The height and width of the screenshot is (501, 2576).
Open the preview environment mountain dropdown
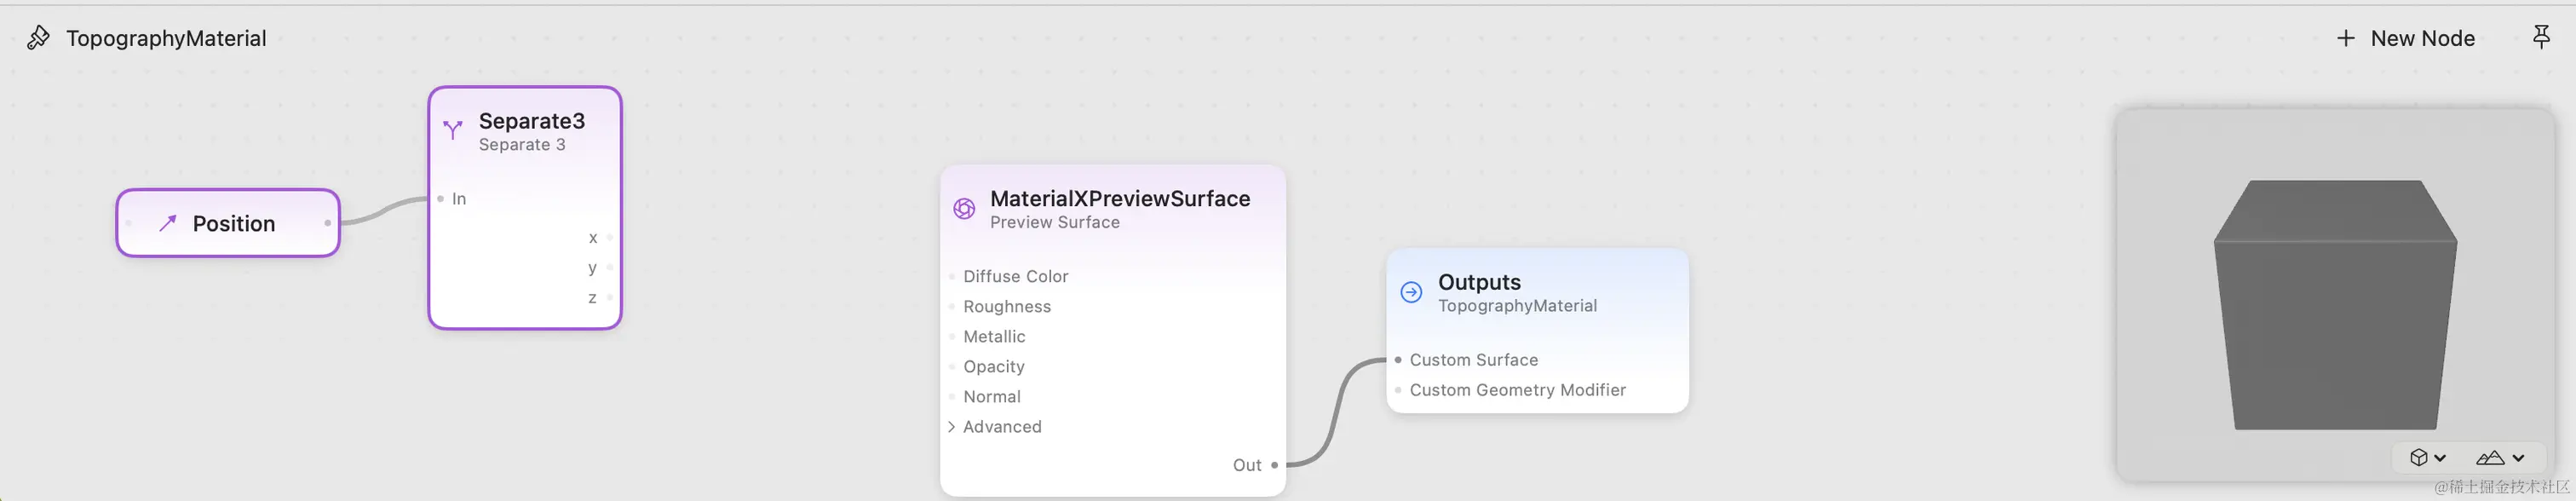point(2500,457)
